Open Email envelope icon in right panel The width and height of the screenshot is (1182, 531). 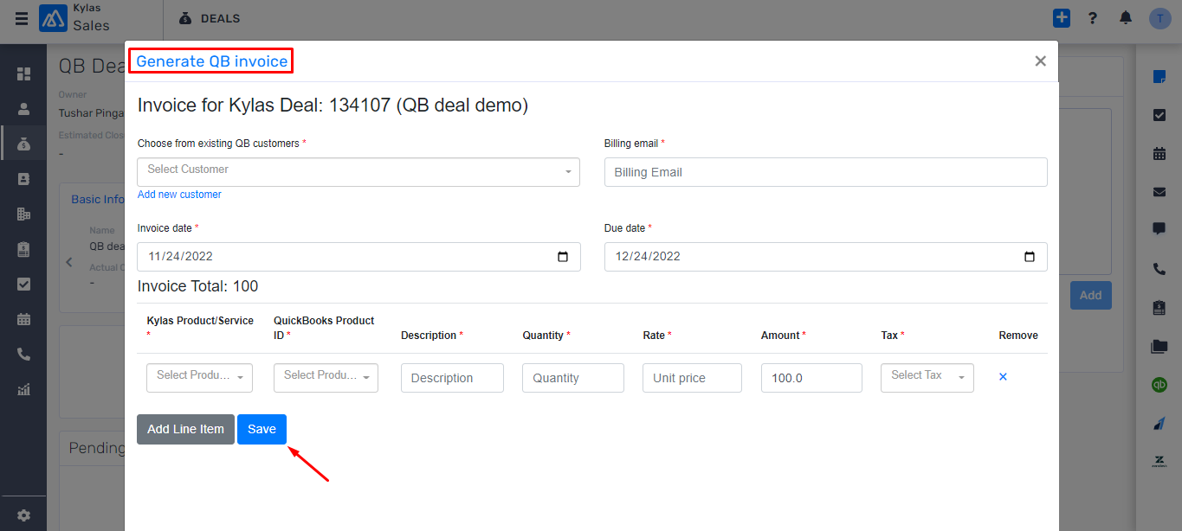(x=1159, y=192)
